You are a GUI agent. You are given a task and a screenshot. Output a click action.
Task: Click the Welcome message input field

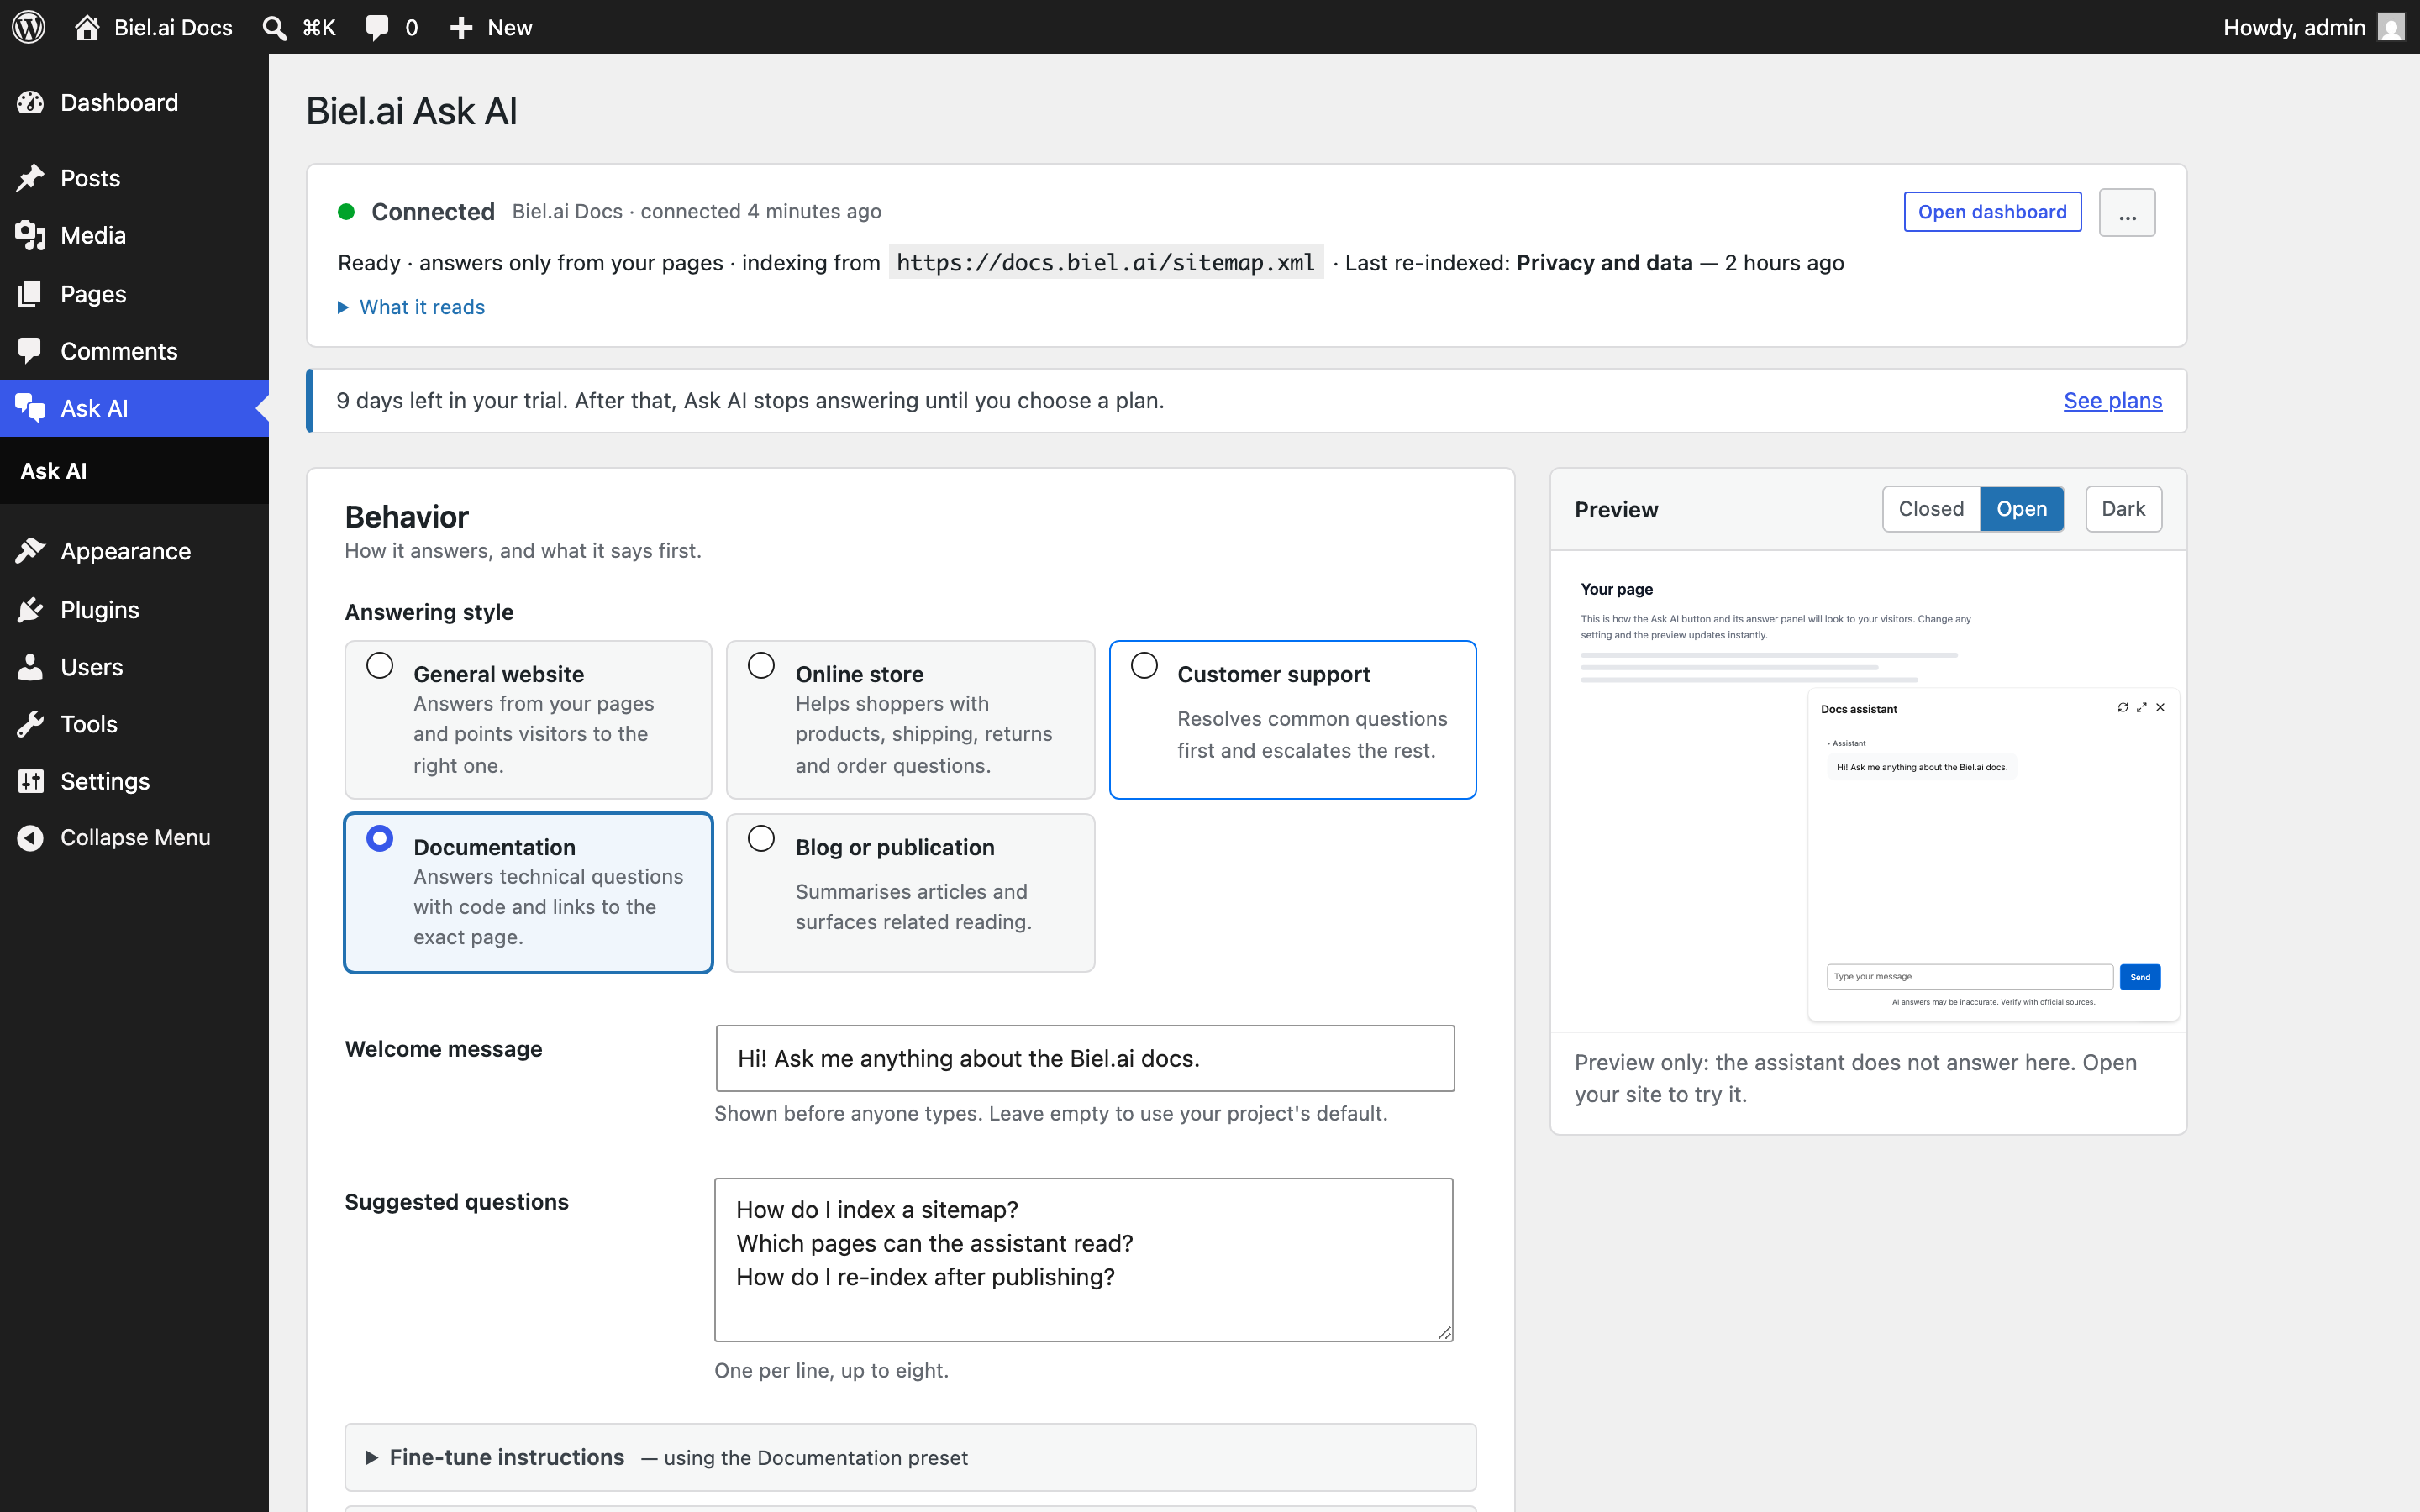point(1085,1058)
